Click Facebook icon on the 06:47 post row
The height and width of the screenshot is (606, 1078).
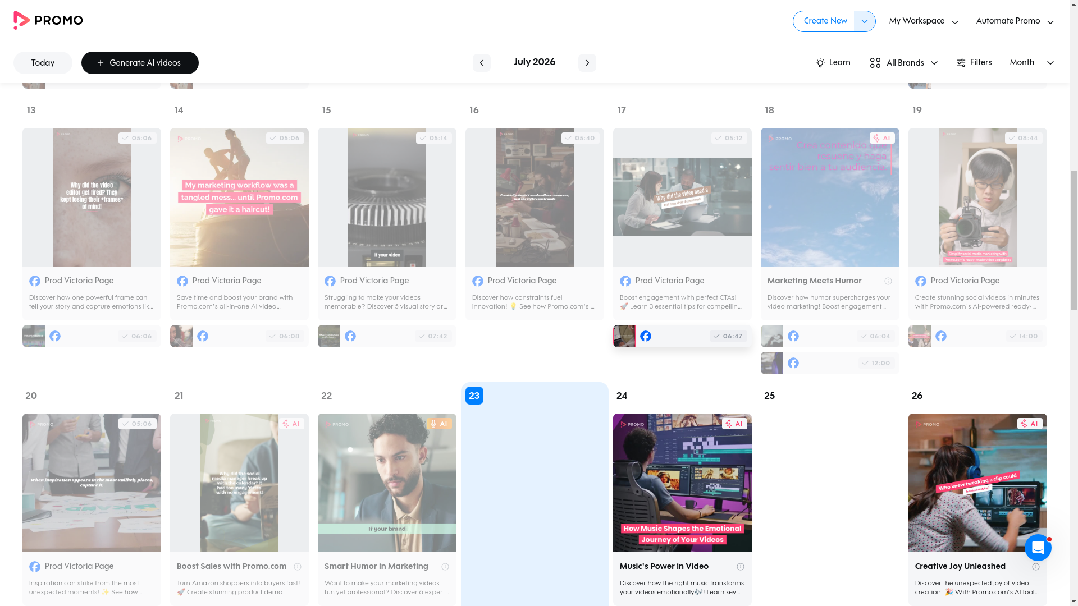point(646,336)
